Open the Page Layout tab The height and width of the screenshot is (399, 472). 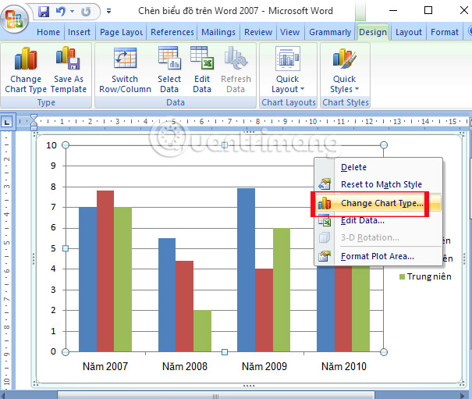tap(121, 32)
